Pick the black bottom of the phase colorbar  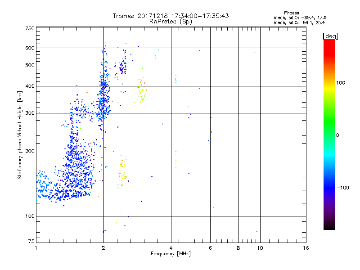click(329, 227)
